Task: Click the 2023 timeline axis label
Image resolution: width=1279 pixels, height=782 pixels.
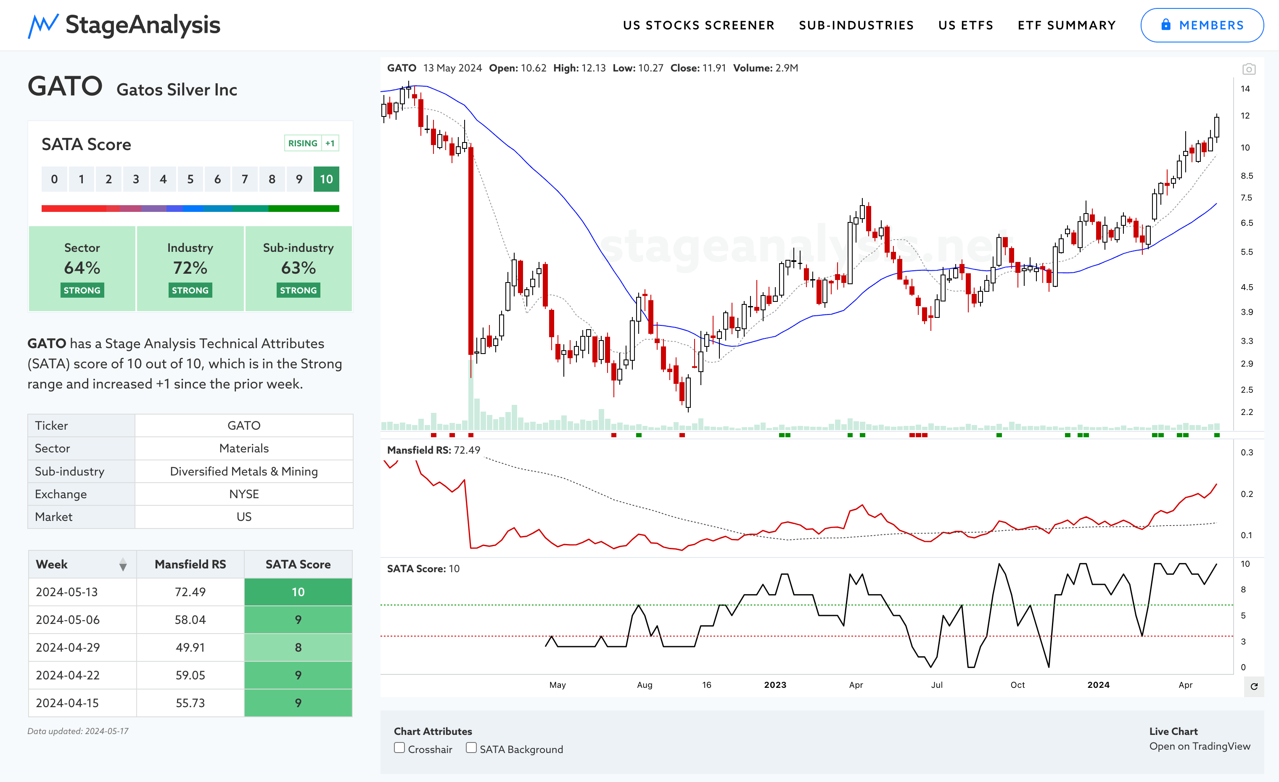Action: point(775,685)
